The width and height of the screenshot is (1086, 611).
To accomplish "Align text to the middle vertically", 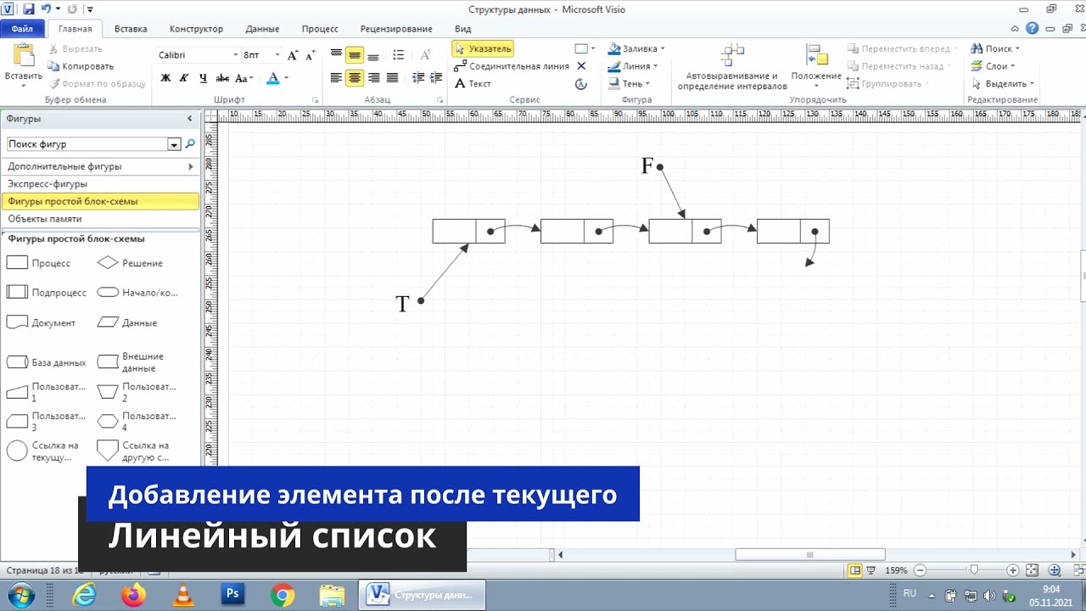I will (x=355, y=55).
